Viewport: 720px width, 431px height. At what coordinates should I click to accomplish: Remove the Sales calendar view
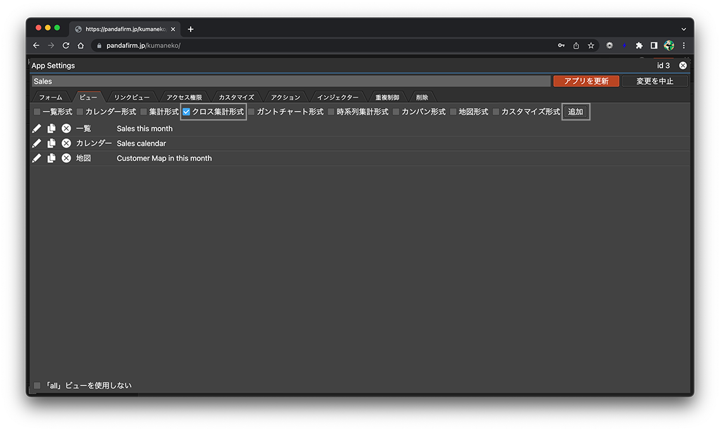(x=66, y=143)
